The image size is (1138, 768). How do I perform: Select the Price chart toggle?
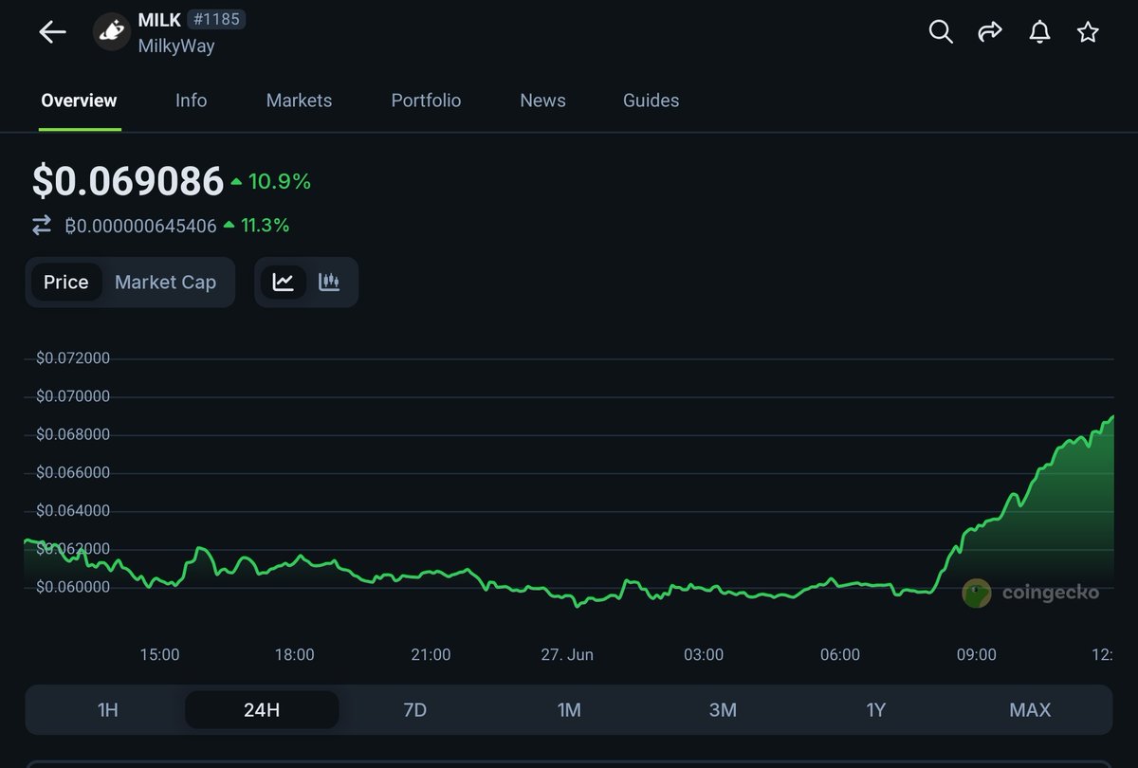pos(66,282)
